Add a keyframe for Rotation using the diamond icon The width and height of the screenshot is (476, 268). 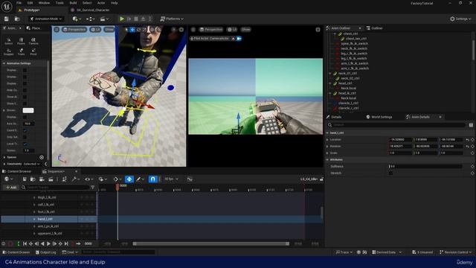tap(472, 147)
